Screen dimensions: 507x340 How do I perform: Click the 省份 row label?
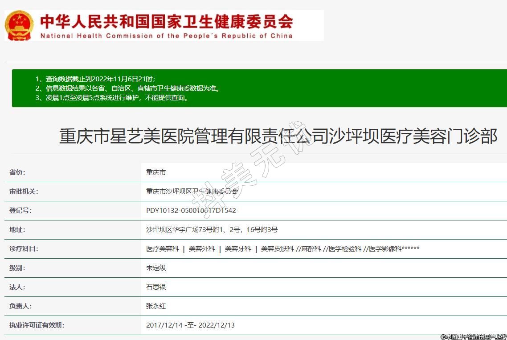click(x=17, y=172)
